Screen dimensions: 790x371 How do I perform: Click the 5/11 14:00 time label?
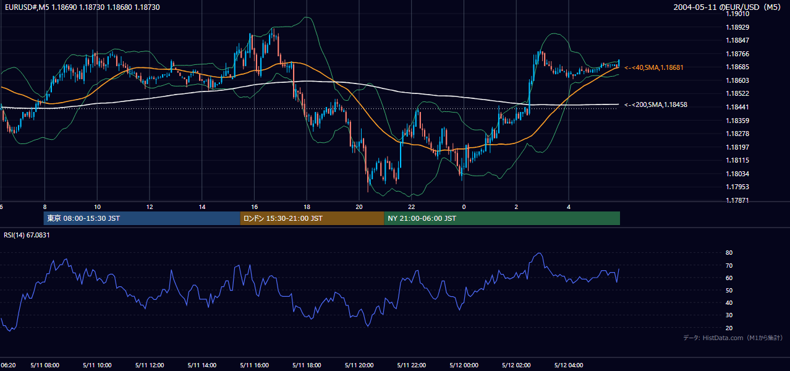[202, 365]
